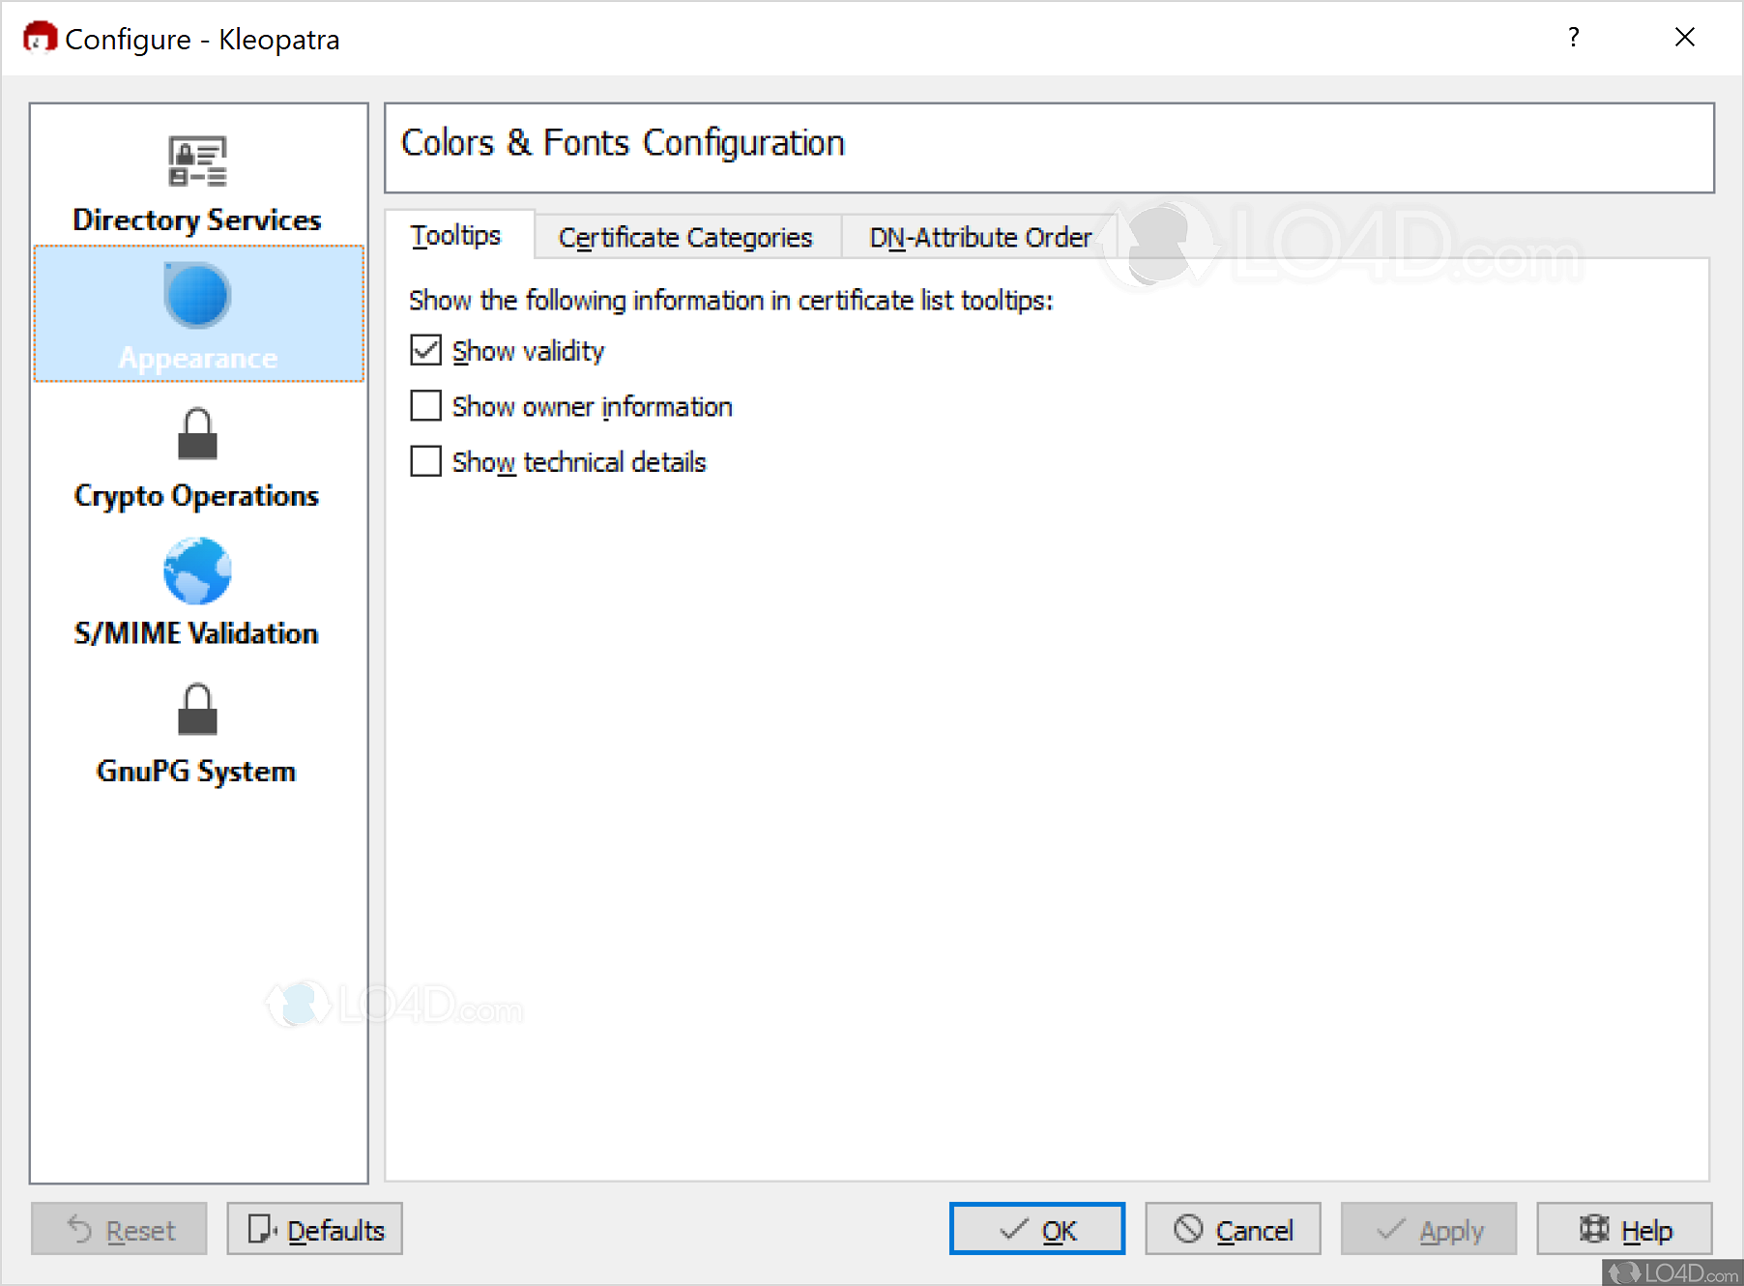The image size is (1744, 1286).
Task: Uncheck Show validity
Action: pos(424,350)
